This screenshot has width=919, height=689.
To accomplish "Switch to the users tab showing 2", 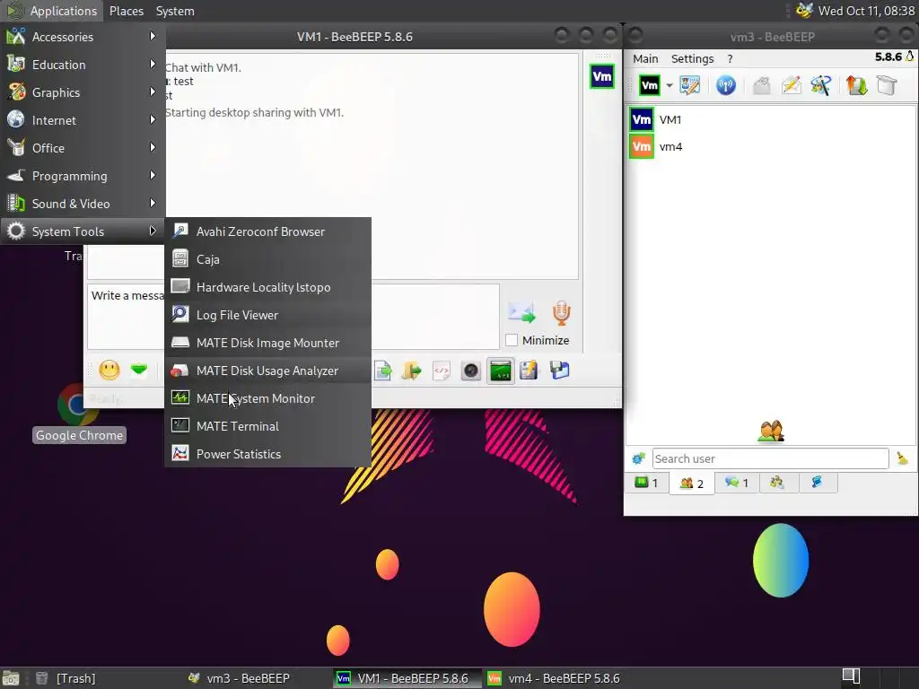I will [x=692, y=484].
